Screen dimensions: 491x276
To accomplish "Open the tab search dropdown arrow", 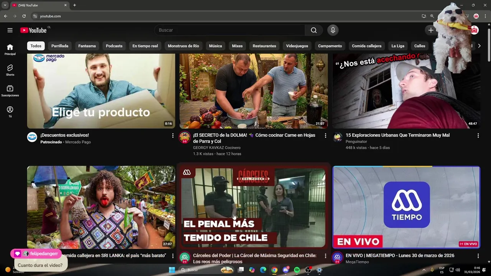I will 5,5.
